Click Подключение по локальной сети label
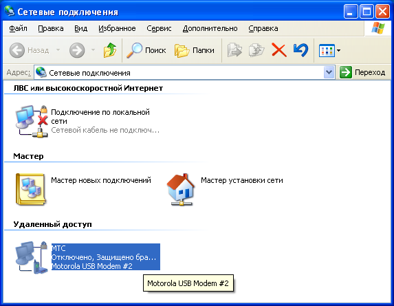This screenshot has height=306, width=394. point(100,117)
